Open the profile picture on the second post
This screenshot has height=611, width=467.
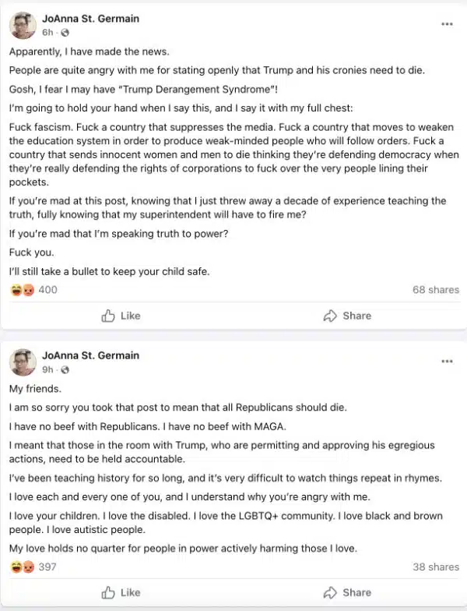tap(23, 362)
